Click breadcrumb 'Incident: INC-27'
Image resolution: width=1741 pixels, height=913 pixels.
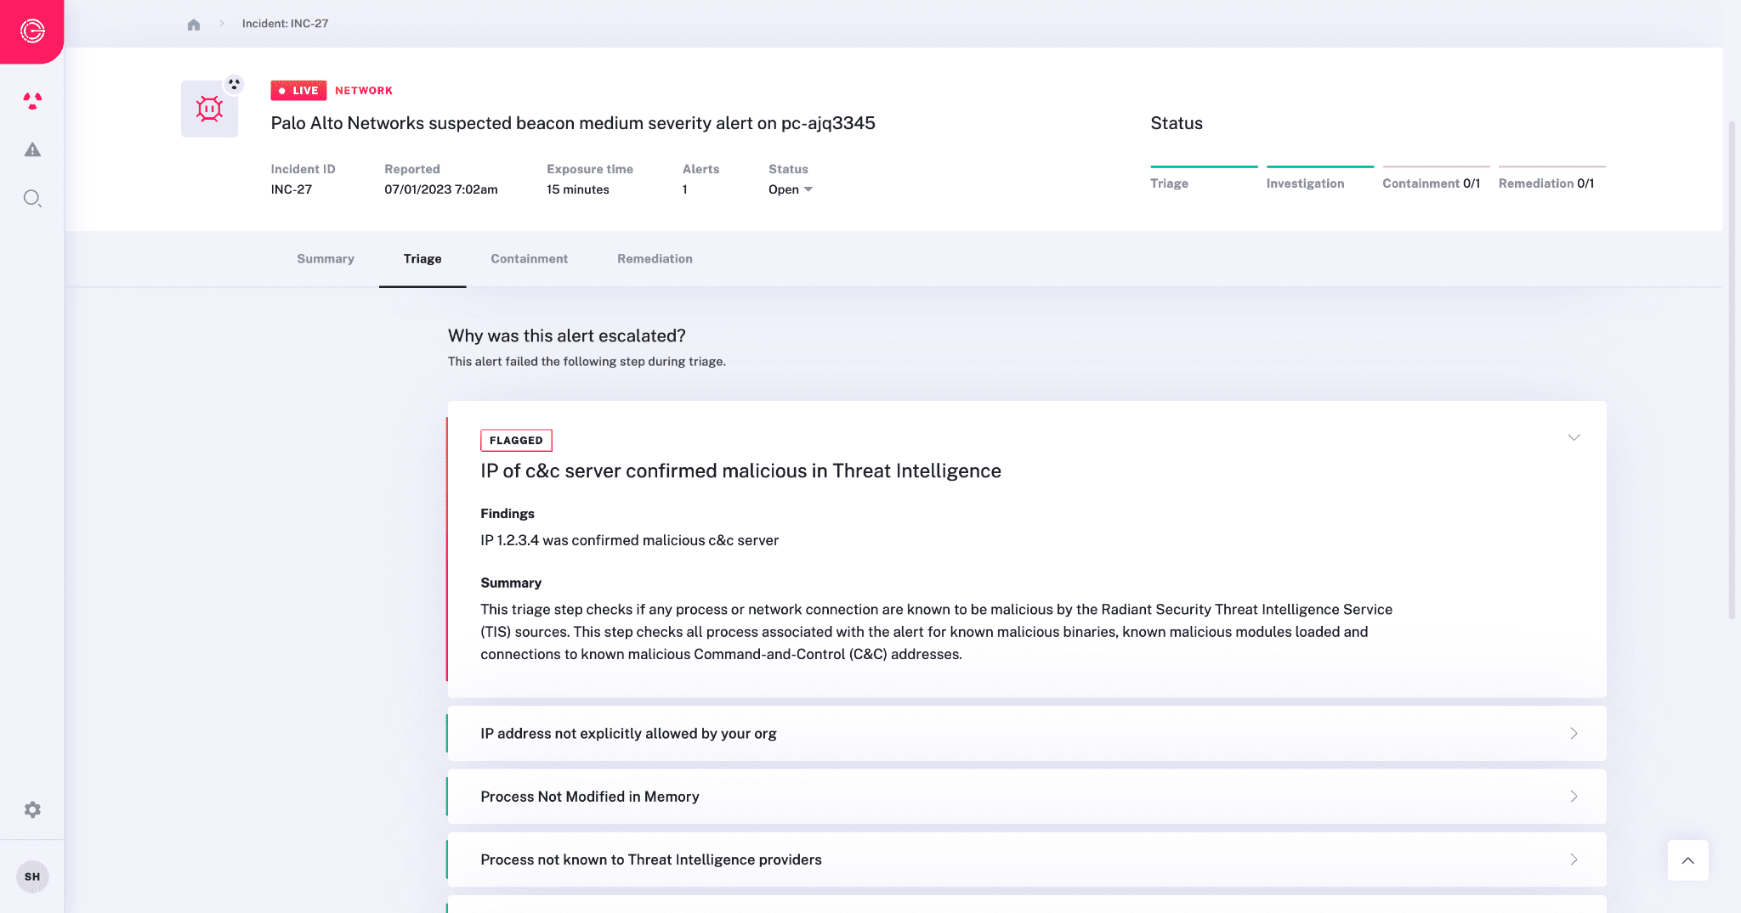pos(285,24)
